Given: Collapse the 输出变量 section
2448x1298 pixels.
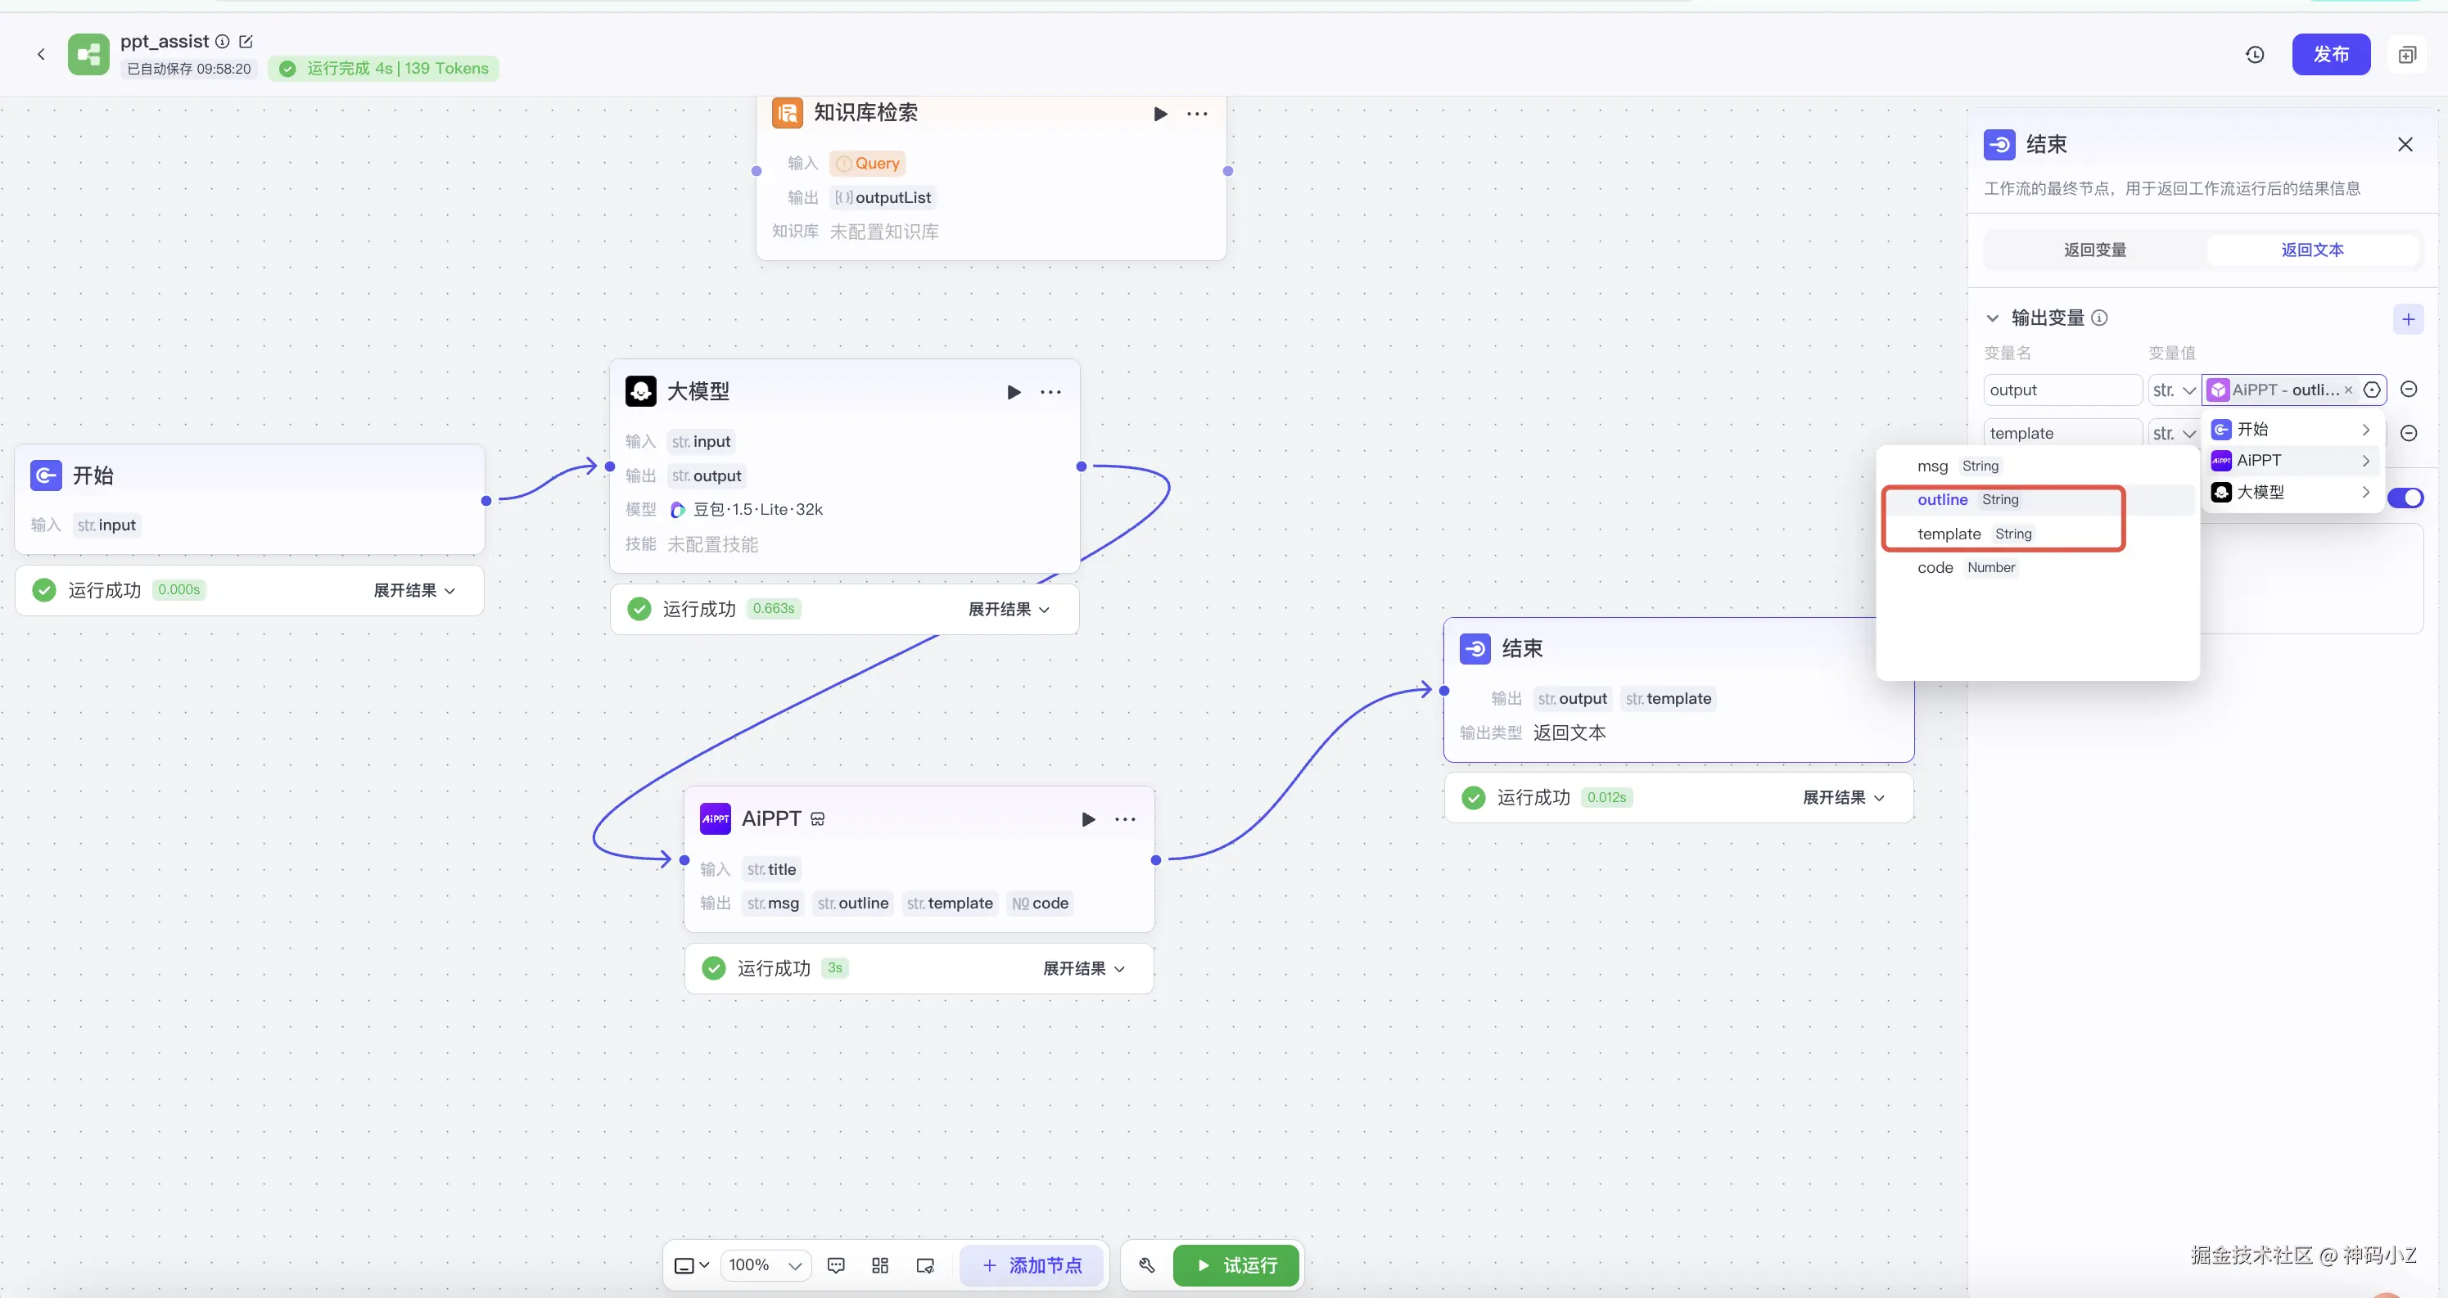Looking at the screenshot, I should pyautogui.click(x=1993, y=318).
